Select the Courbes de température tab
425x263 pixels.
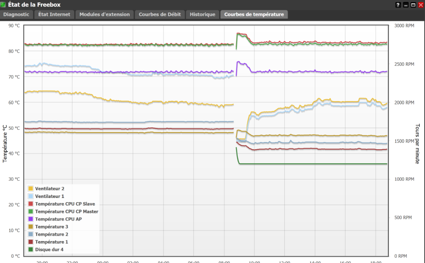[254, 14]
